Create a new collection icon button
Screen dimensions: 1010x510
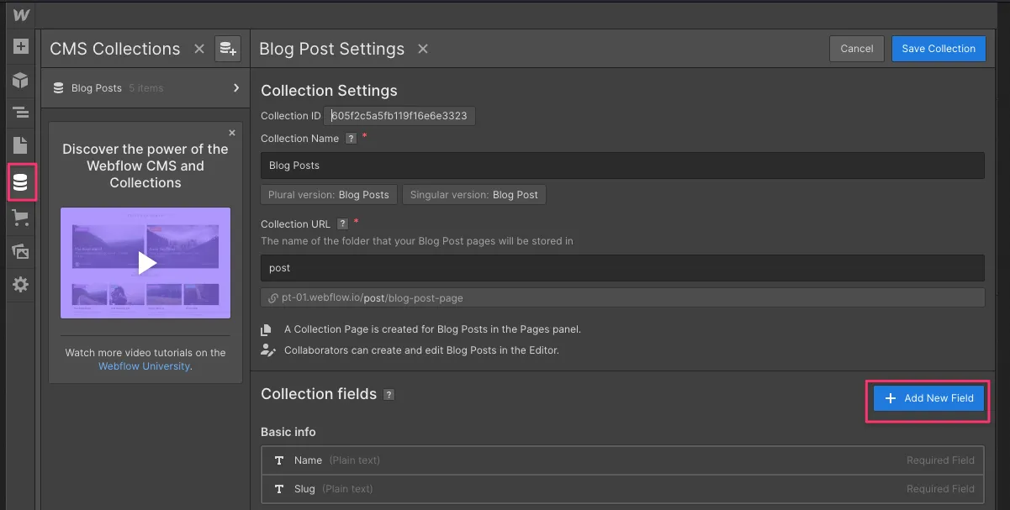(x=228, y=49)
